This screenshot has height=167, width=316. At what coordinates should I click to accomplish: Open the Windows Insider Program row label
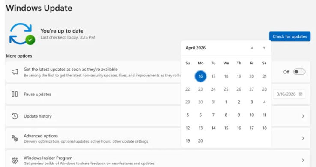(48, 158)
